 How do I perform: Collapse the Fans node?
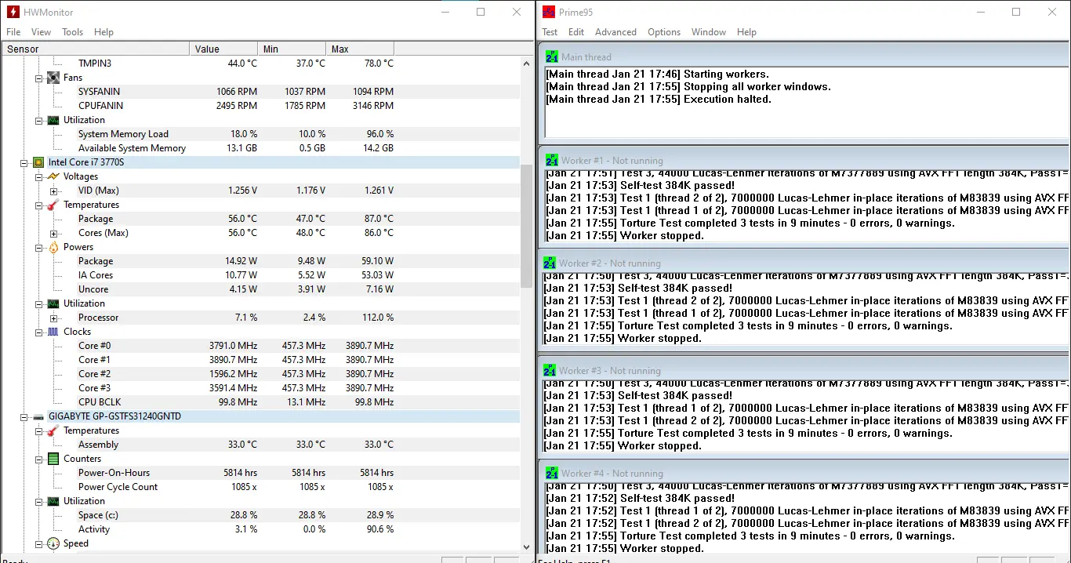point(39,78)
